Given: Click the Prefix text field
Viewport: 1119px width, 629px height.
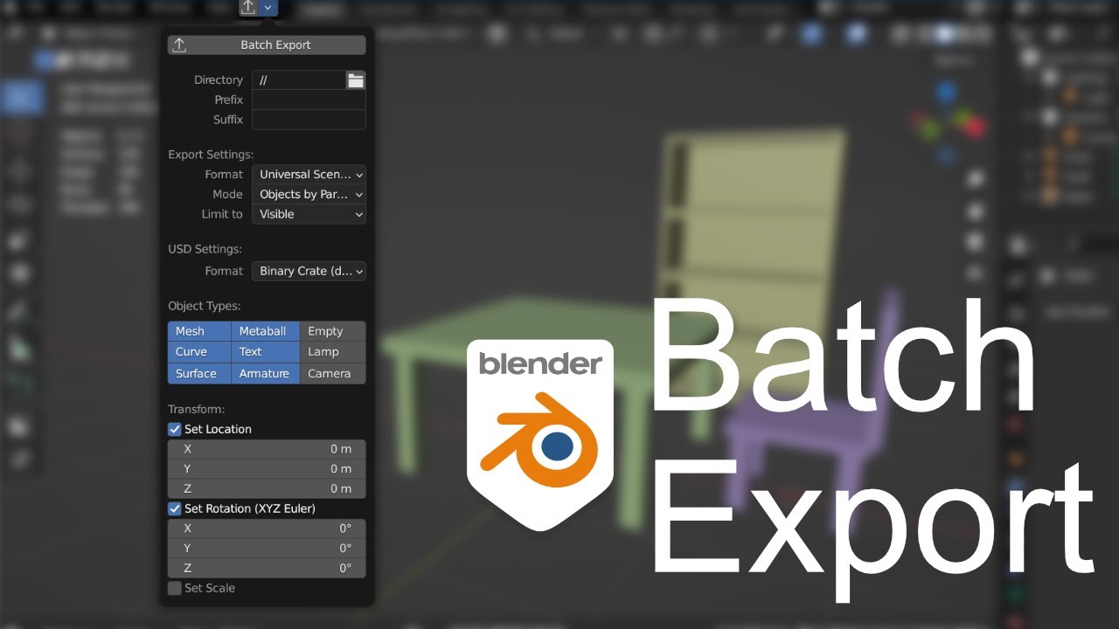Looking at the screenshot, I should [x=309, y=100].
